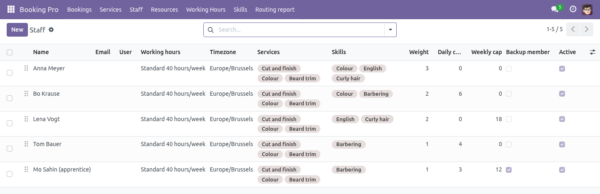Screen dimensions: 600x194
Task: Go to next page arrow
Action: pyautogui.click(x=587, y=29)
